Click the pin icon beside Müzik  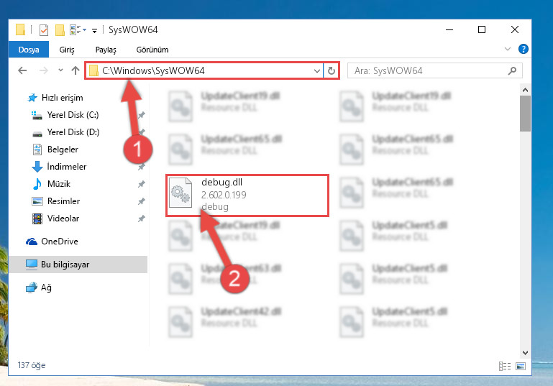(142, 184)
